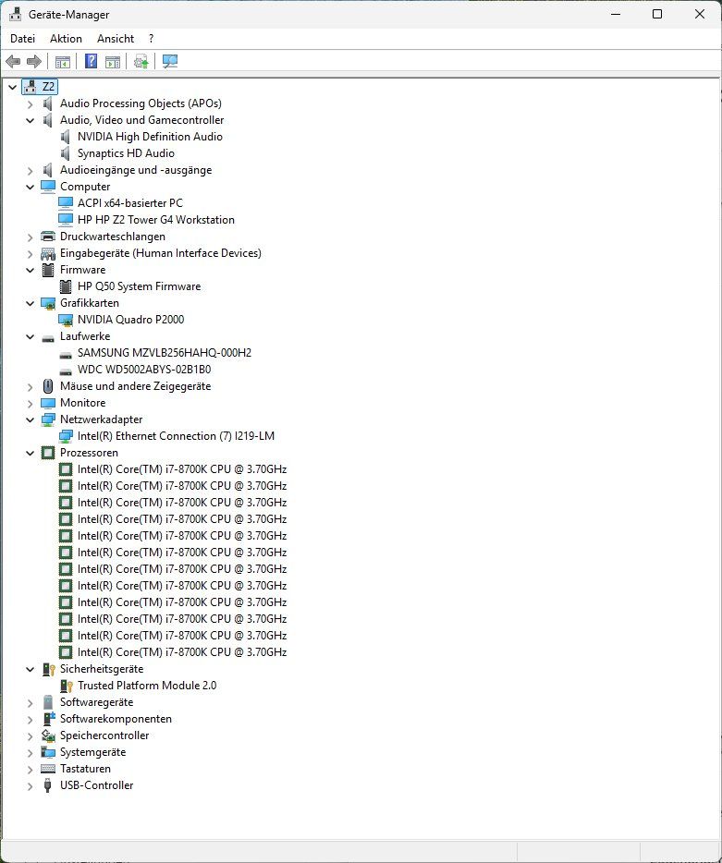This screenshot has height=863, width=722.
Task: Select NVIDIA High Definition Audio
Action: (150, 137)
